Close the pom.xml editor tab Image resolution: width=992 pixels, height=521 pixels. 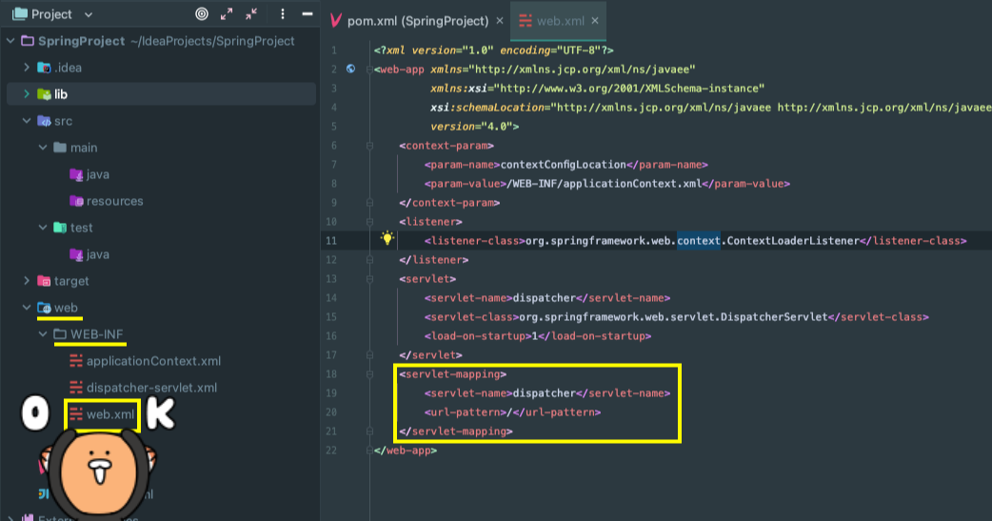[x=500, y=21]
